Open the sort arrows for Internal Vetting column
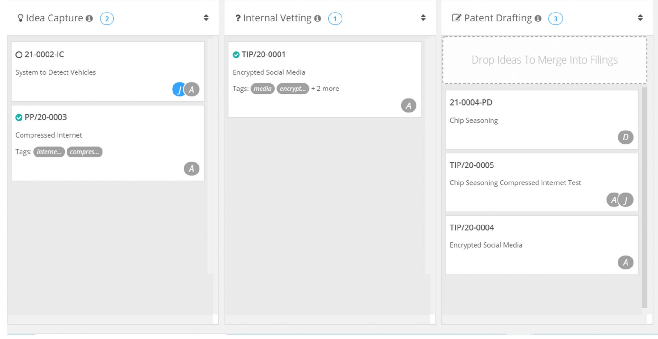 pyautogui.click(x=423, y=18)
